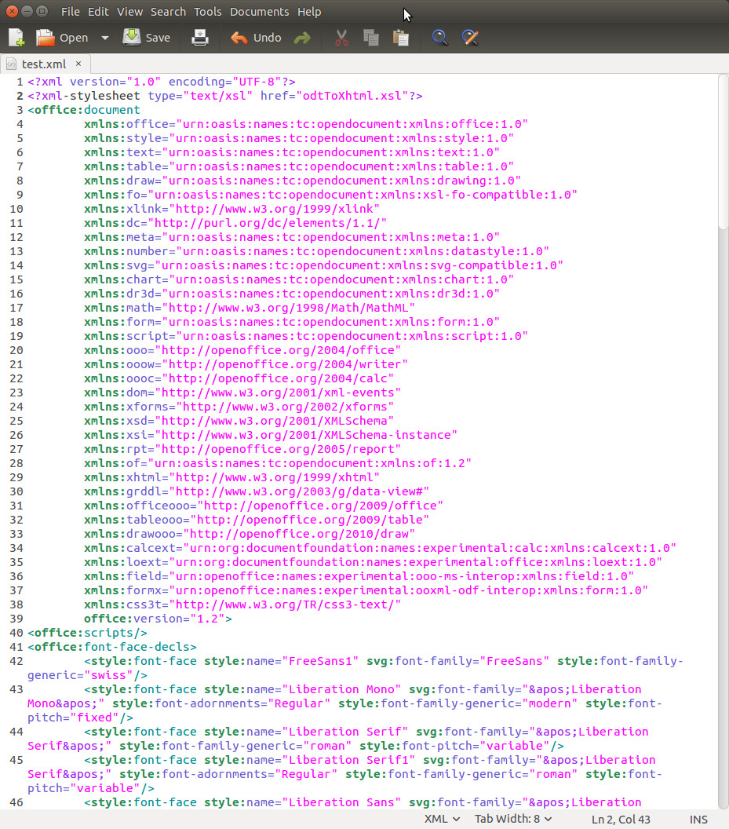Open the Tools menu
This screenshot has height=829, width=729.
(208, 12)
